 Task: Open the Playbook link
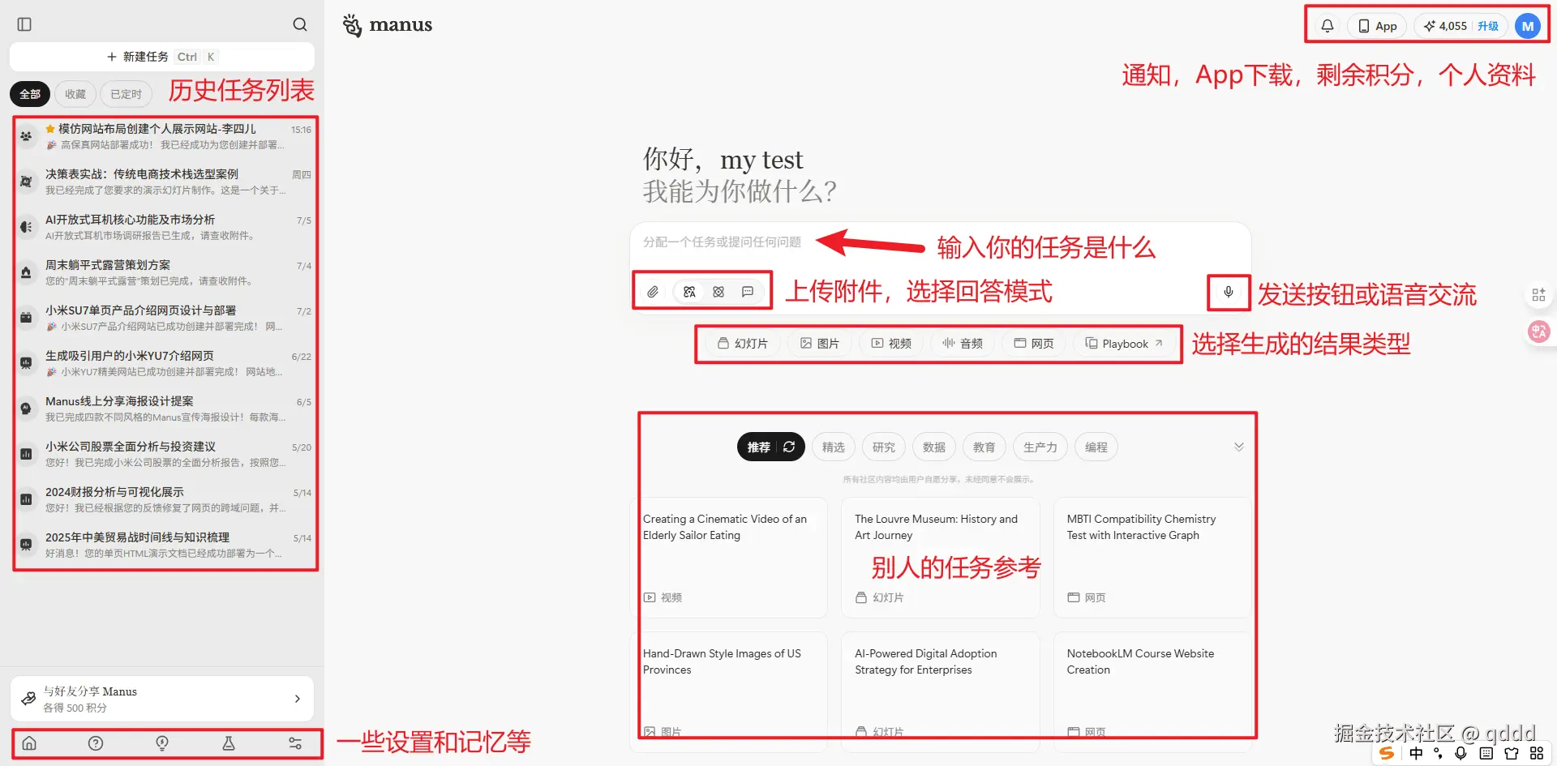coord(1124,344)
